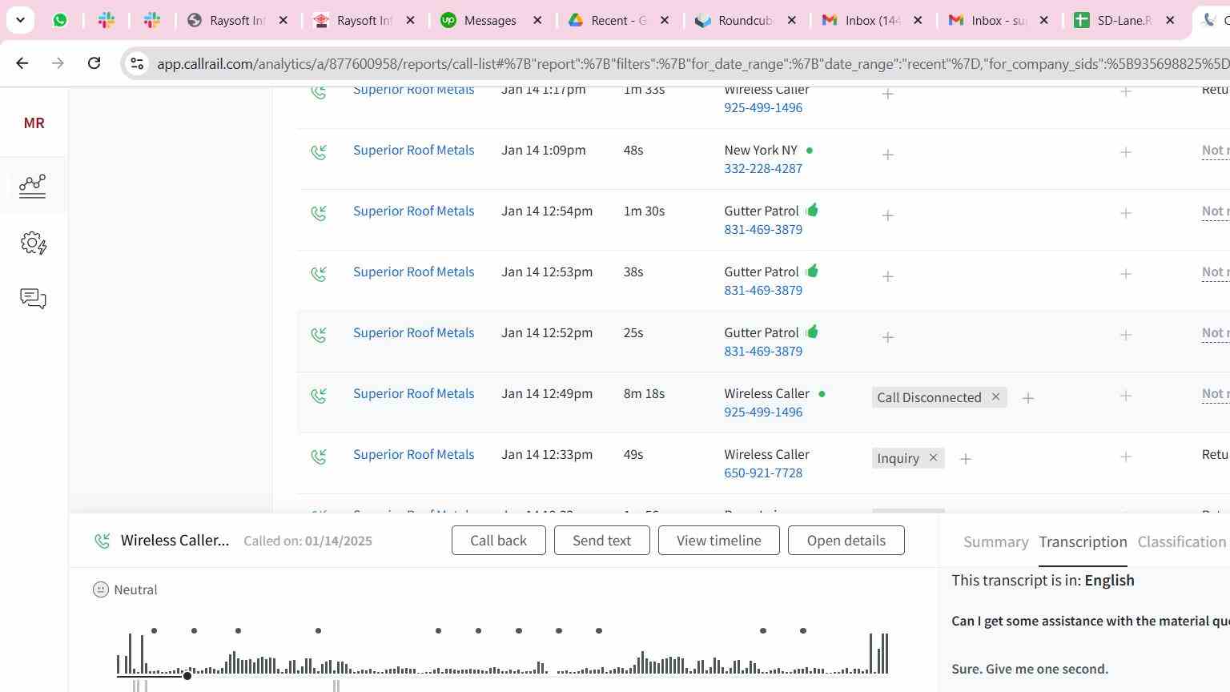Screen dimensions: 1230x692
Task: Click second-column plus for Jan 14 12:33pm call
Action: (1126, 457)
